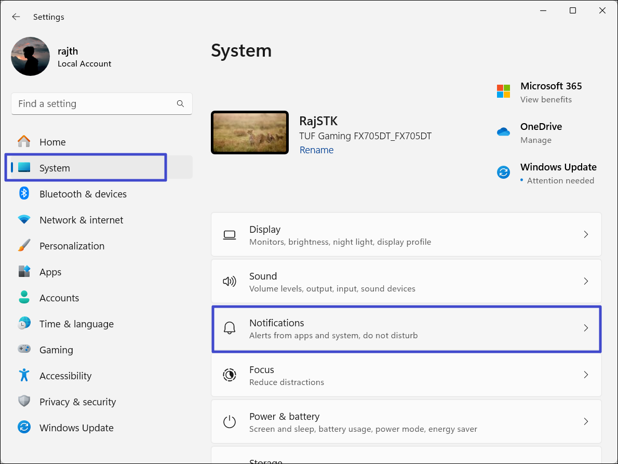618x464 pixels.
Task: Click the Rename link
Action: coord(316,150)
